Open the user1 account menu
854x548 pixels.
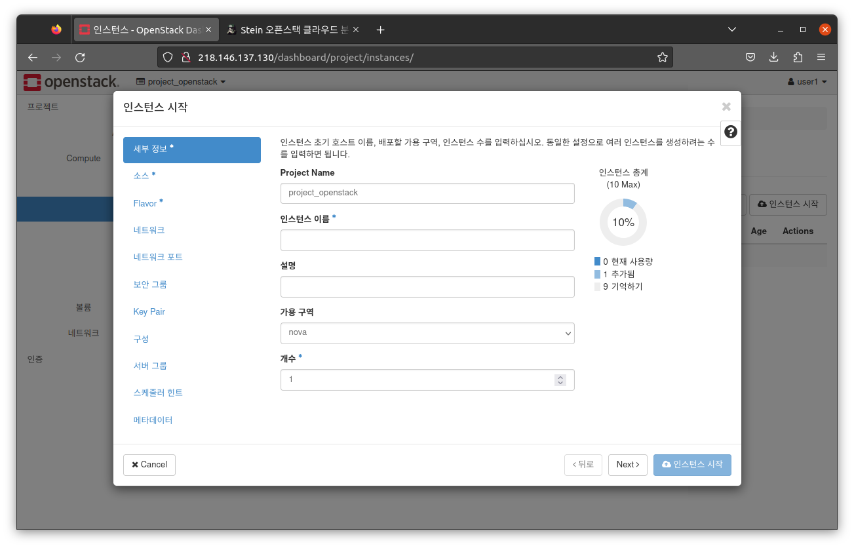point(807,82)
